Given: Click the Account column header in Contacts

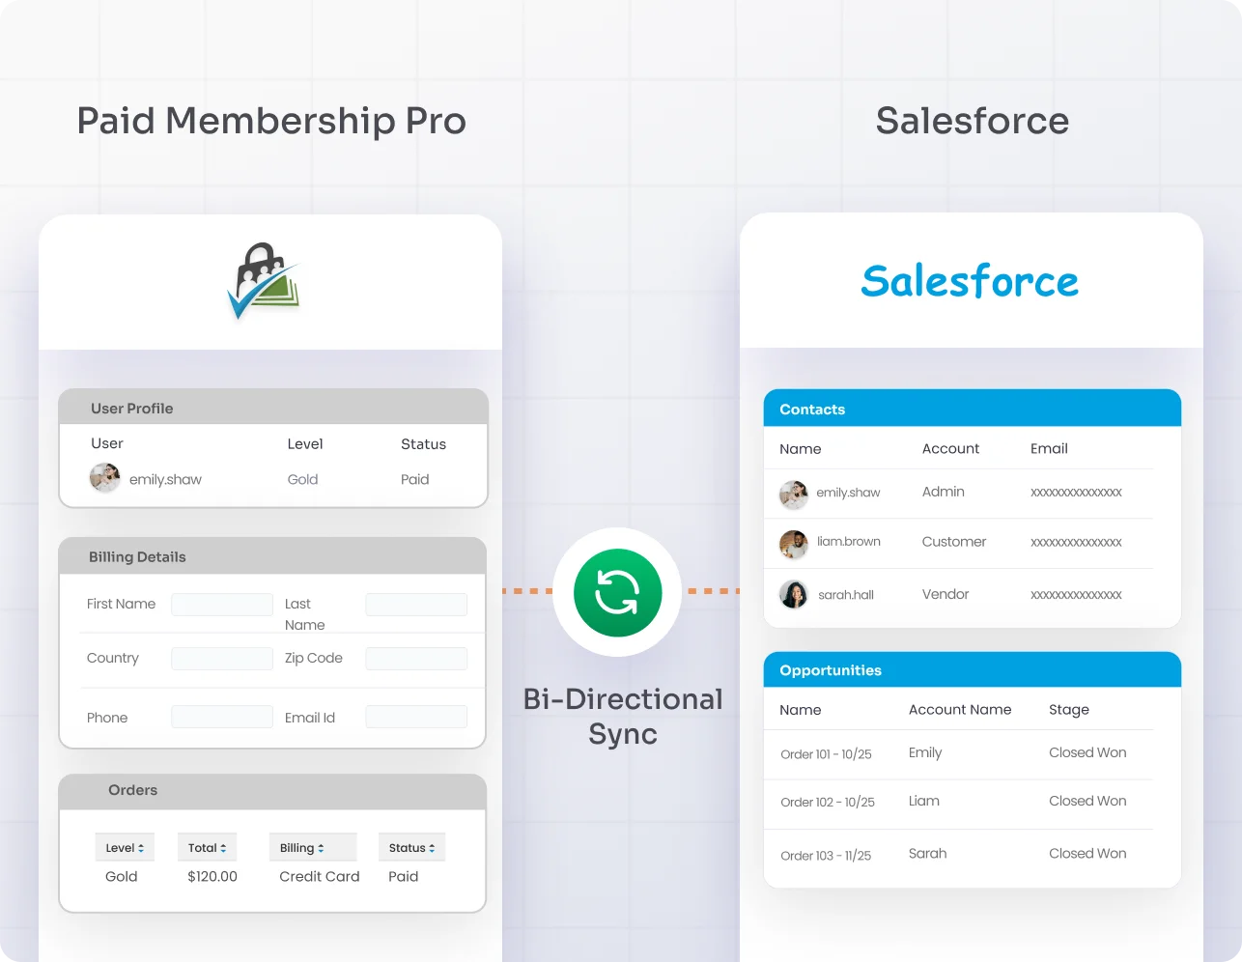Looking at the screenshot, I should point(950,449).
